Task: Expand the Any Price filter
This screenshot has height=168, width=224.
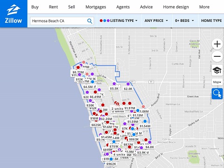Action: pos(156,20)
